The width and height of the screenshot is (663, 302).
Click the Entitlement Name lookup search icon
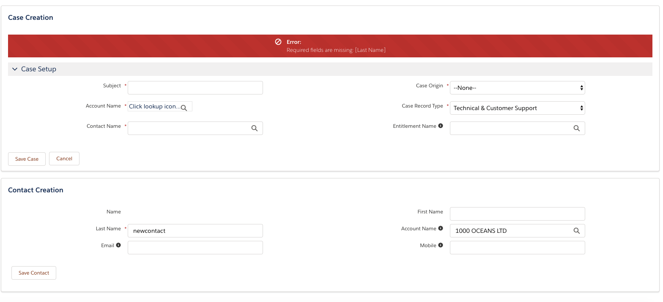click(x=576, y=128)
